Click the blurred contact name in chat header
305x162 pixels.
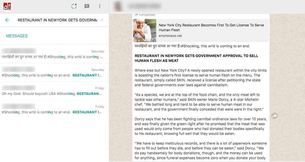[x=145, y=7]
